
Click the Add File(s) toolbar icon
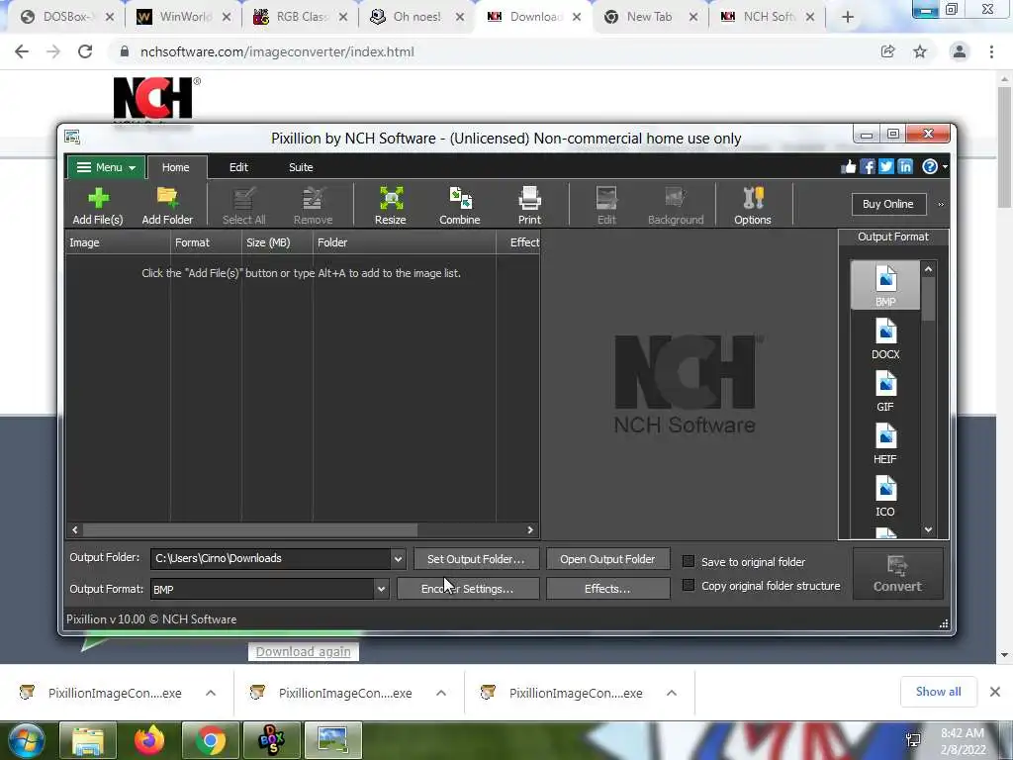pyautogui.click(x=98, y=206)
